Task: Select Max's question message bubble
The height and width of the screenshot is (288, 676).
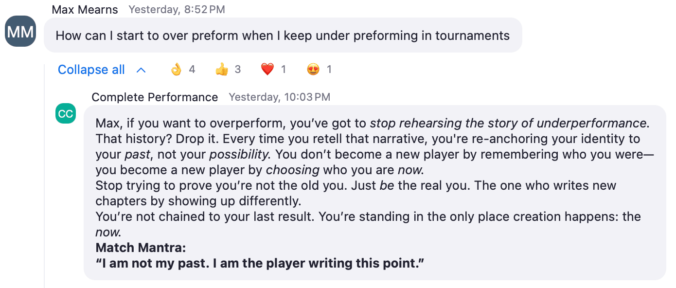Action: pos(283,35)
